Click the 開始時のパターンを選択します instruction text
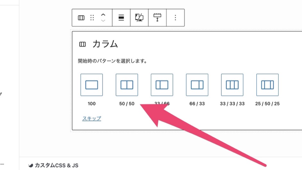This screenshot has height=170, width=302. tap(112, 61)
